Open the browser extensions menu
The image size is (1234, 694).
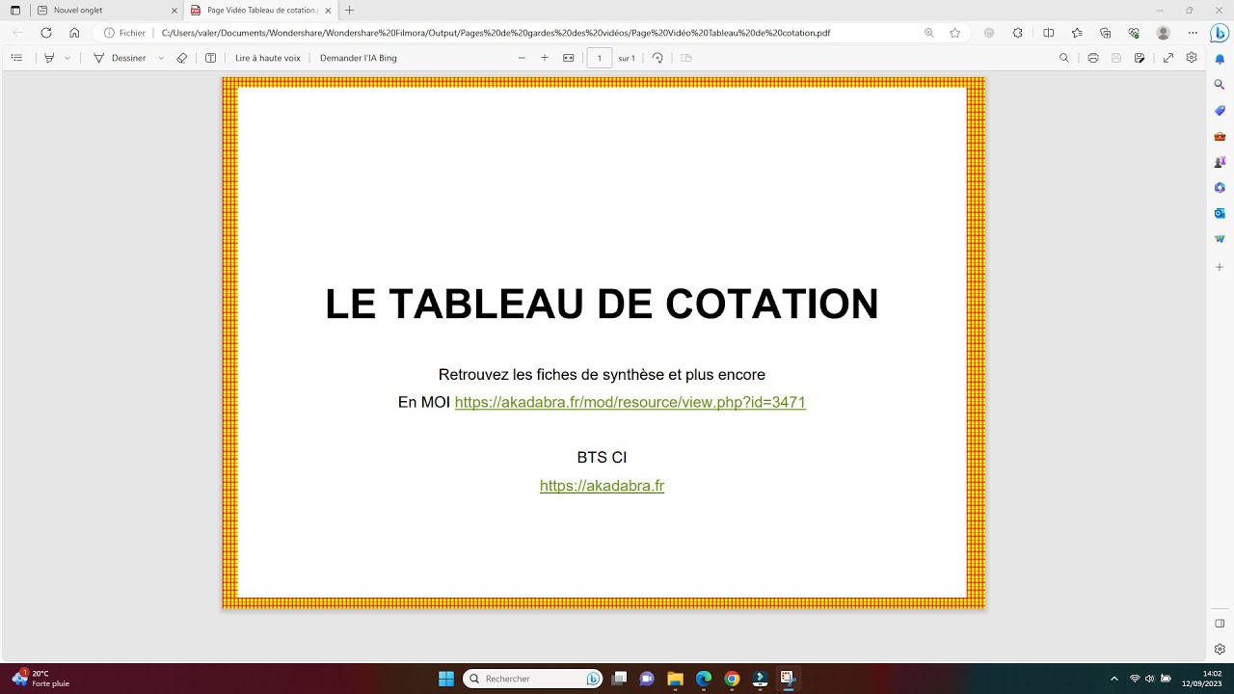tap(1017, 33)
